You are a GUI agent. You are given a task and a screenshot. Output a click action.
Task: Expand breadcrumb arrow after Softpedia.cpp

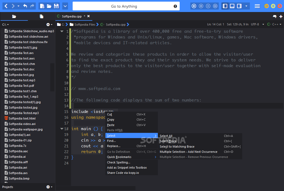tap(128, 25)
